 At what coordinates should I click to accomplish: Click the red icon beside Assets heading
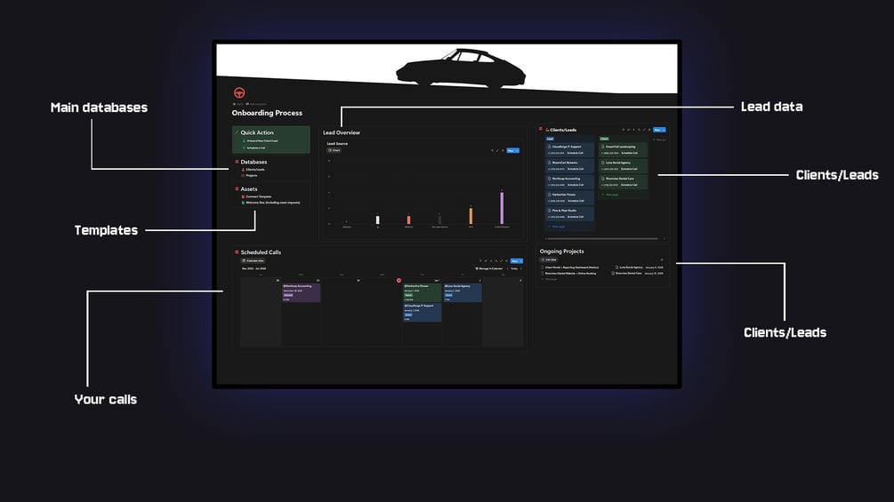[x=237, y=188]
